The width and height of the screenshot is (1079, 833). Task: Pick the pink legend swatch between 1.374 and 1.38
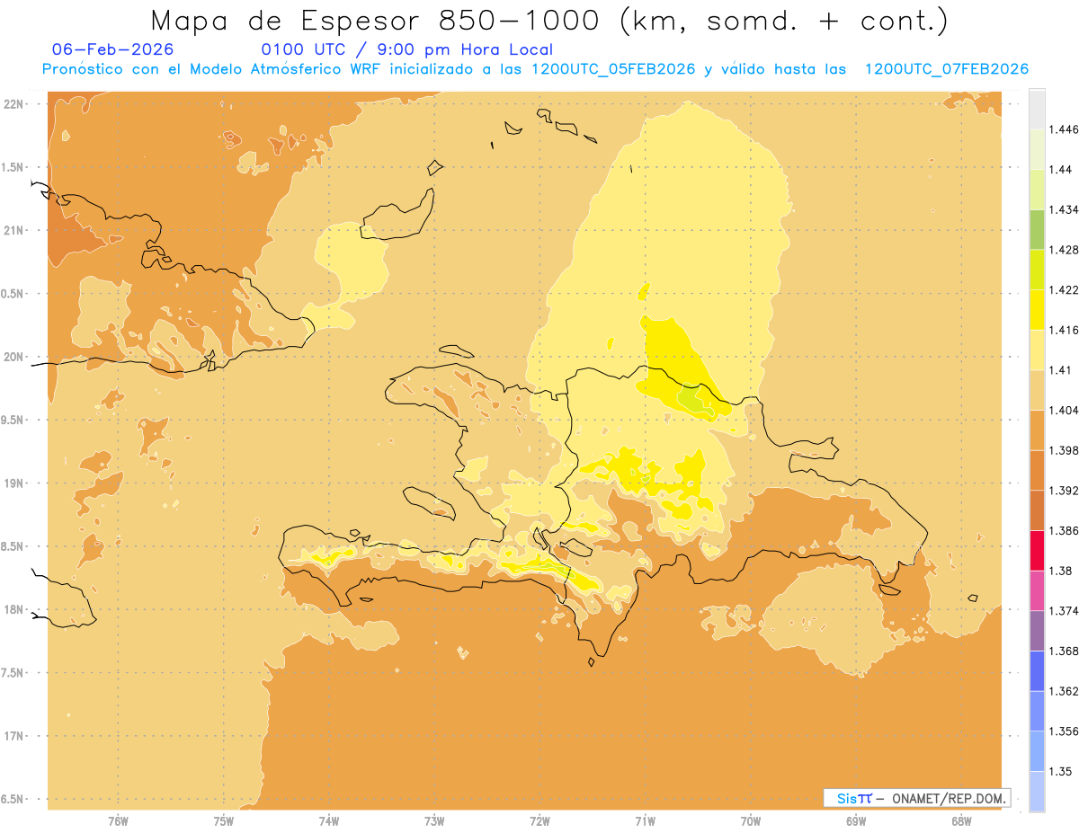pyautogui.click(x=1037, y=590)
